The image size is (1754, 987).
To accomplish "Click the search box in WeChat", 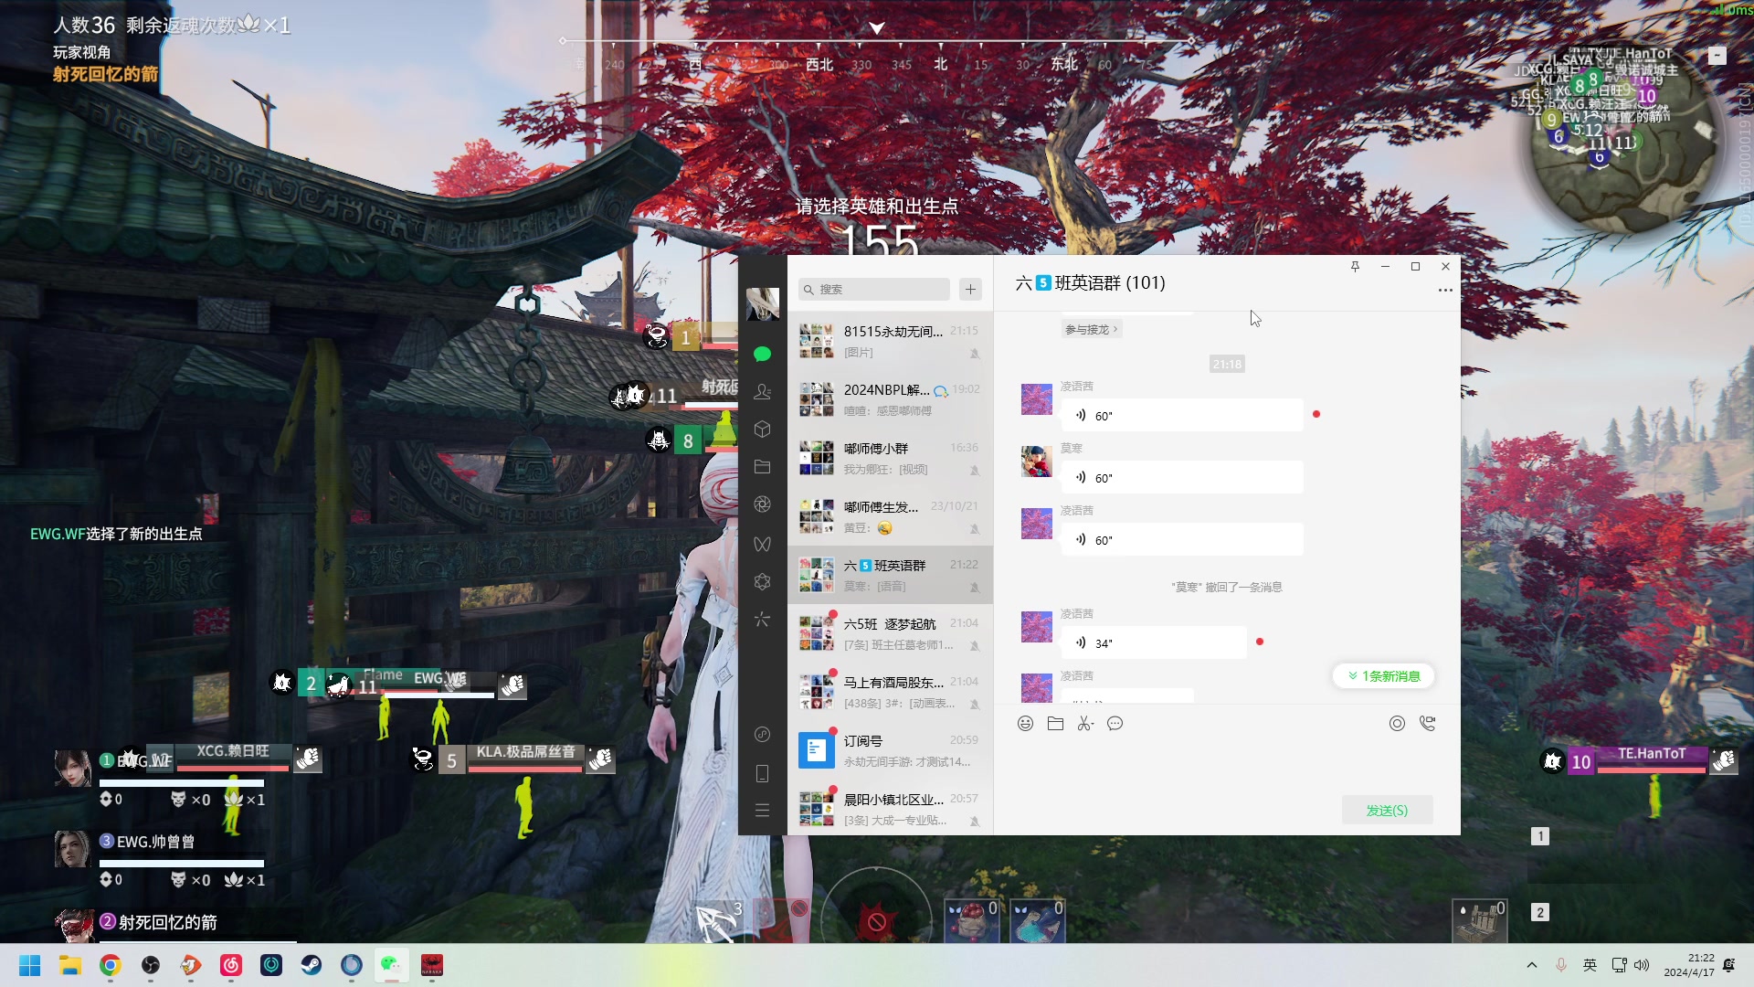I will [x=874, y=290].
